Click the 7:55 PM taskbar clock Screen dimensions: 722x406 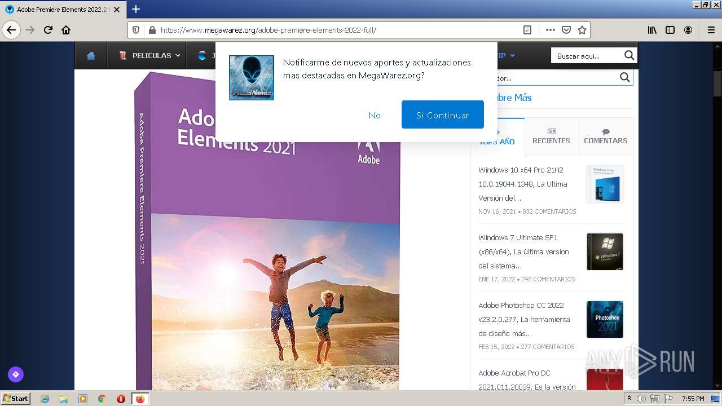click(693, 399)
